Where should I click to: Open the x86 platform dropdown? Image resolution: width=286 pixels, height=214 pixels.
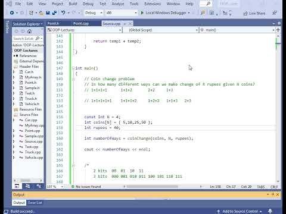[x=122, y=12]
